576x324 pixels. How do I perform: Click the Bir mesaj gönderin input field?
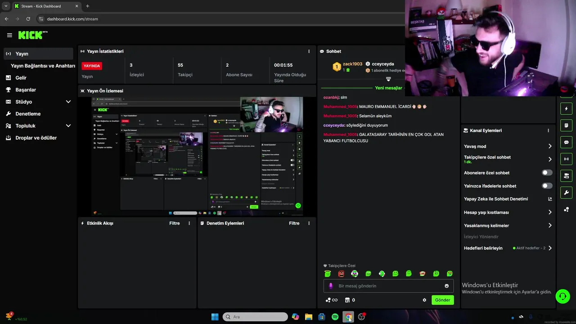(388, 286)
